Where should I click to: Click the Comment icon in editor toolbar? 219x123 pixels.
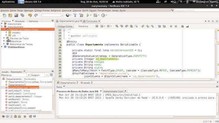pyautogui.click(x=182, y=26)
